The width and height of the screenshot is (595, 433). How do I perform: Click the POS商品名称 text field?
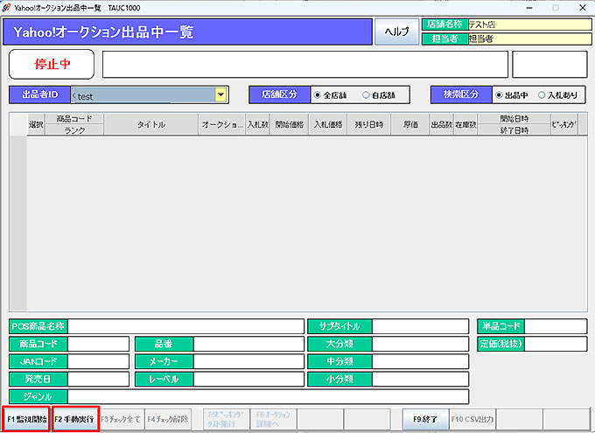tap(185, 326)
